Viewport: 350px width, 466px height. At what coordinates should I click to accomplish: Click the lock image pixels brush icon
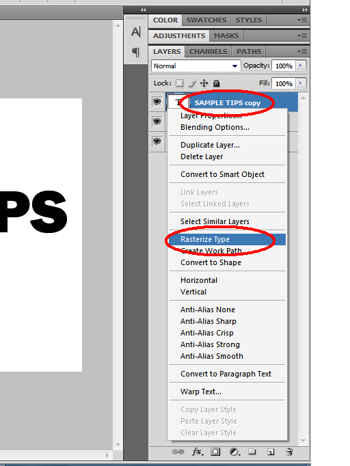192,83
